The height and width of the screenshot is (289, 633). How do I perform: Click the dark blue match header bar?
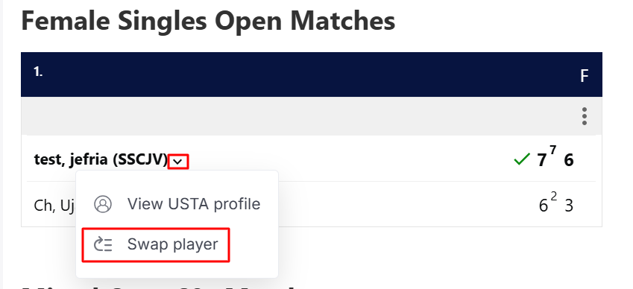(311, 74)
